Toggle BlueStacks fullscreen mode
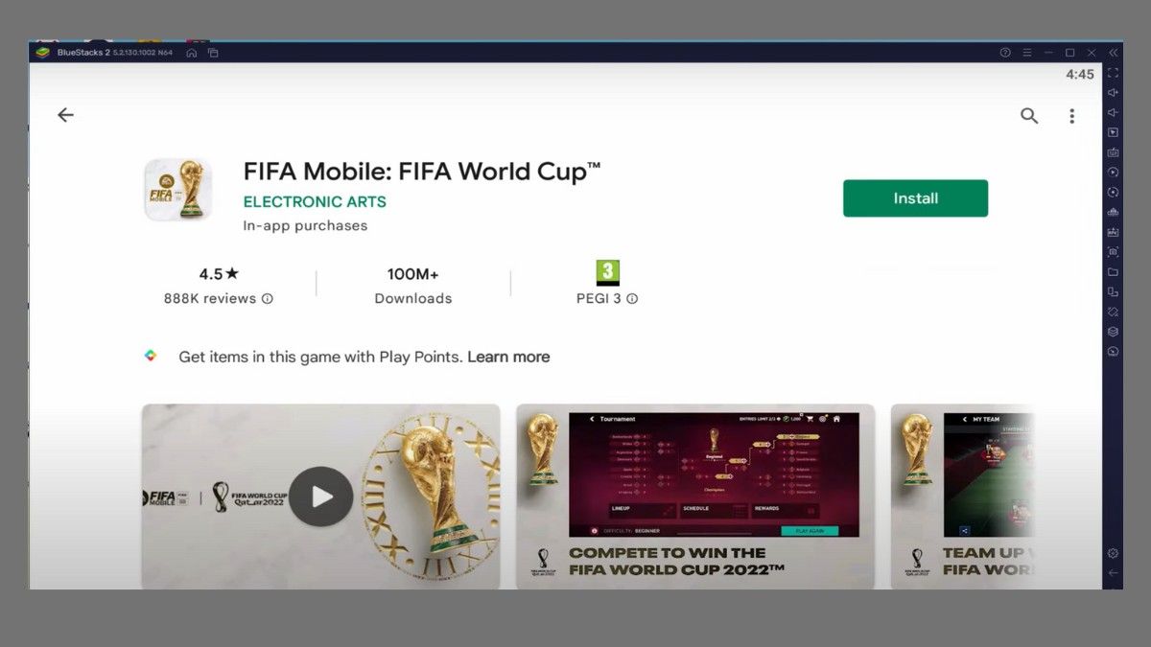Viewport: 1151px width, 647px height. tap(1113, 73)
